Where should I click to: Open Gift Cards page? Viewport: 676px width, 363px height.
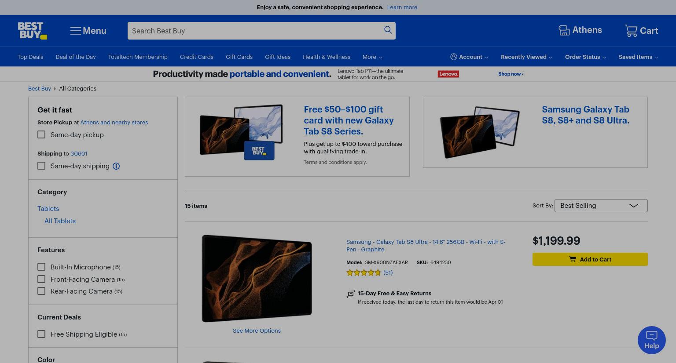[x=239, y=57]
